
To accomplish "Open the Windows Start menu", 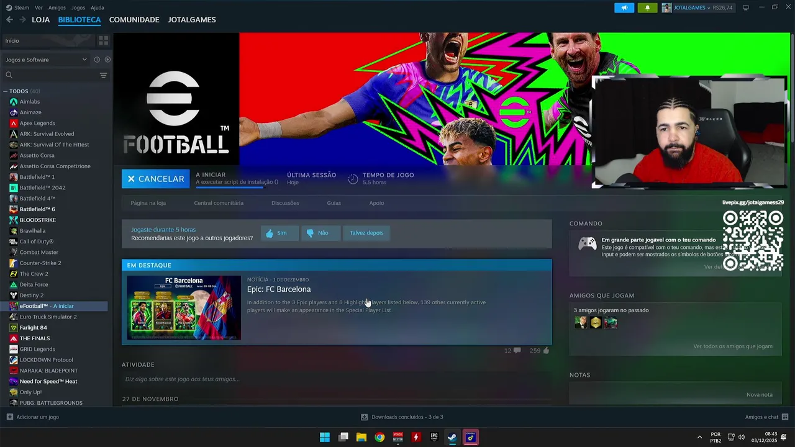I will 325,437.
